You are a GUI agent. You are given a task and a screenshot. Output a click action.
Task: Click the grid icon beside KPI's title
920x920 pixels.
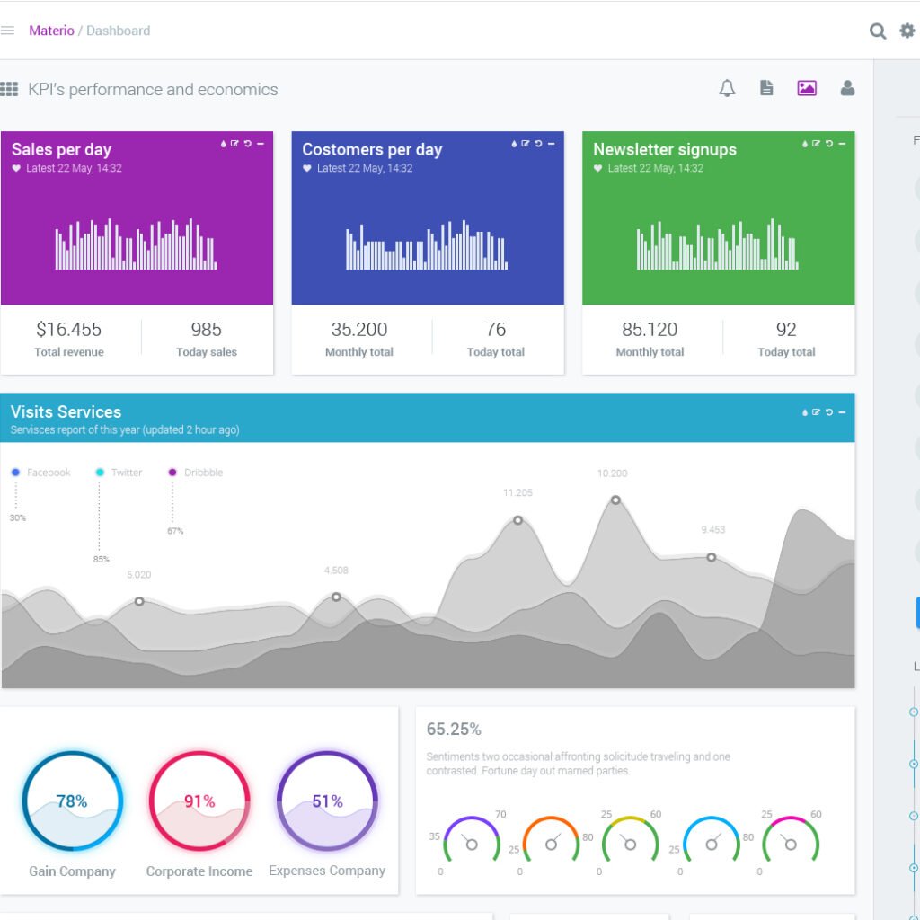(9, 89)
